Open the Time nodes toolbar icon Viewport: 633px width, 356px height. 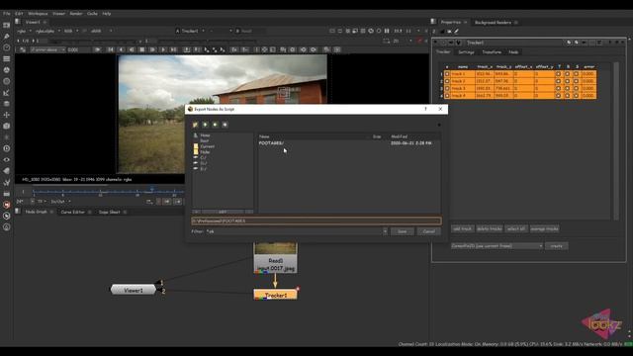point(7,47)
